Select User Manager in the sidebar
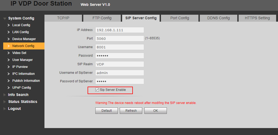Image resolution: width=278 pixels, height=135 pixels. (22, 60)
